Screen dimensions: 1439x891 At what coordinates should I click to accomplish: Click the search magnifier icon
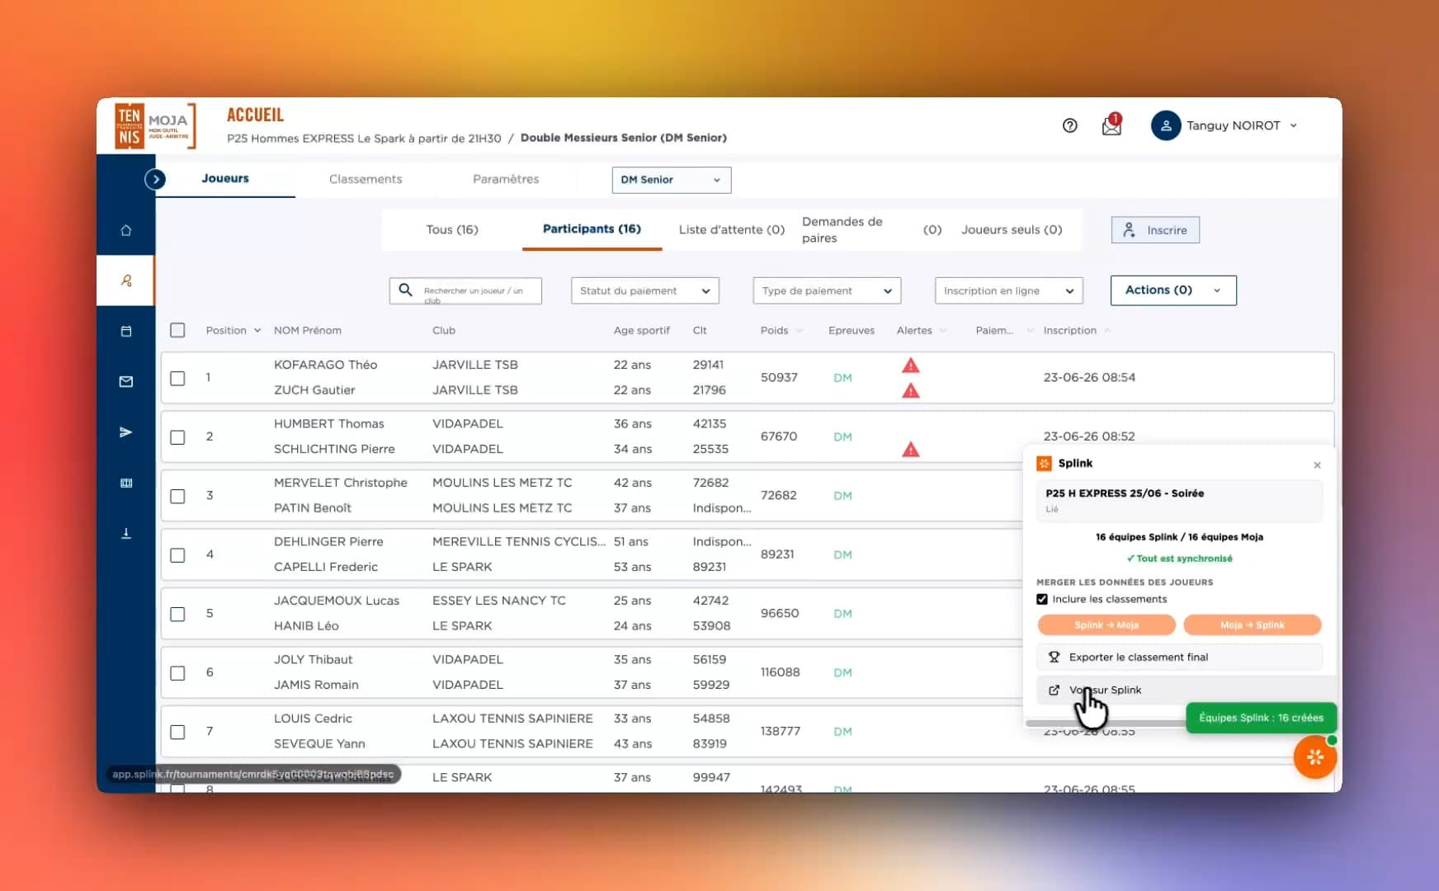[x=405, y=290]
